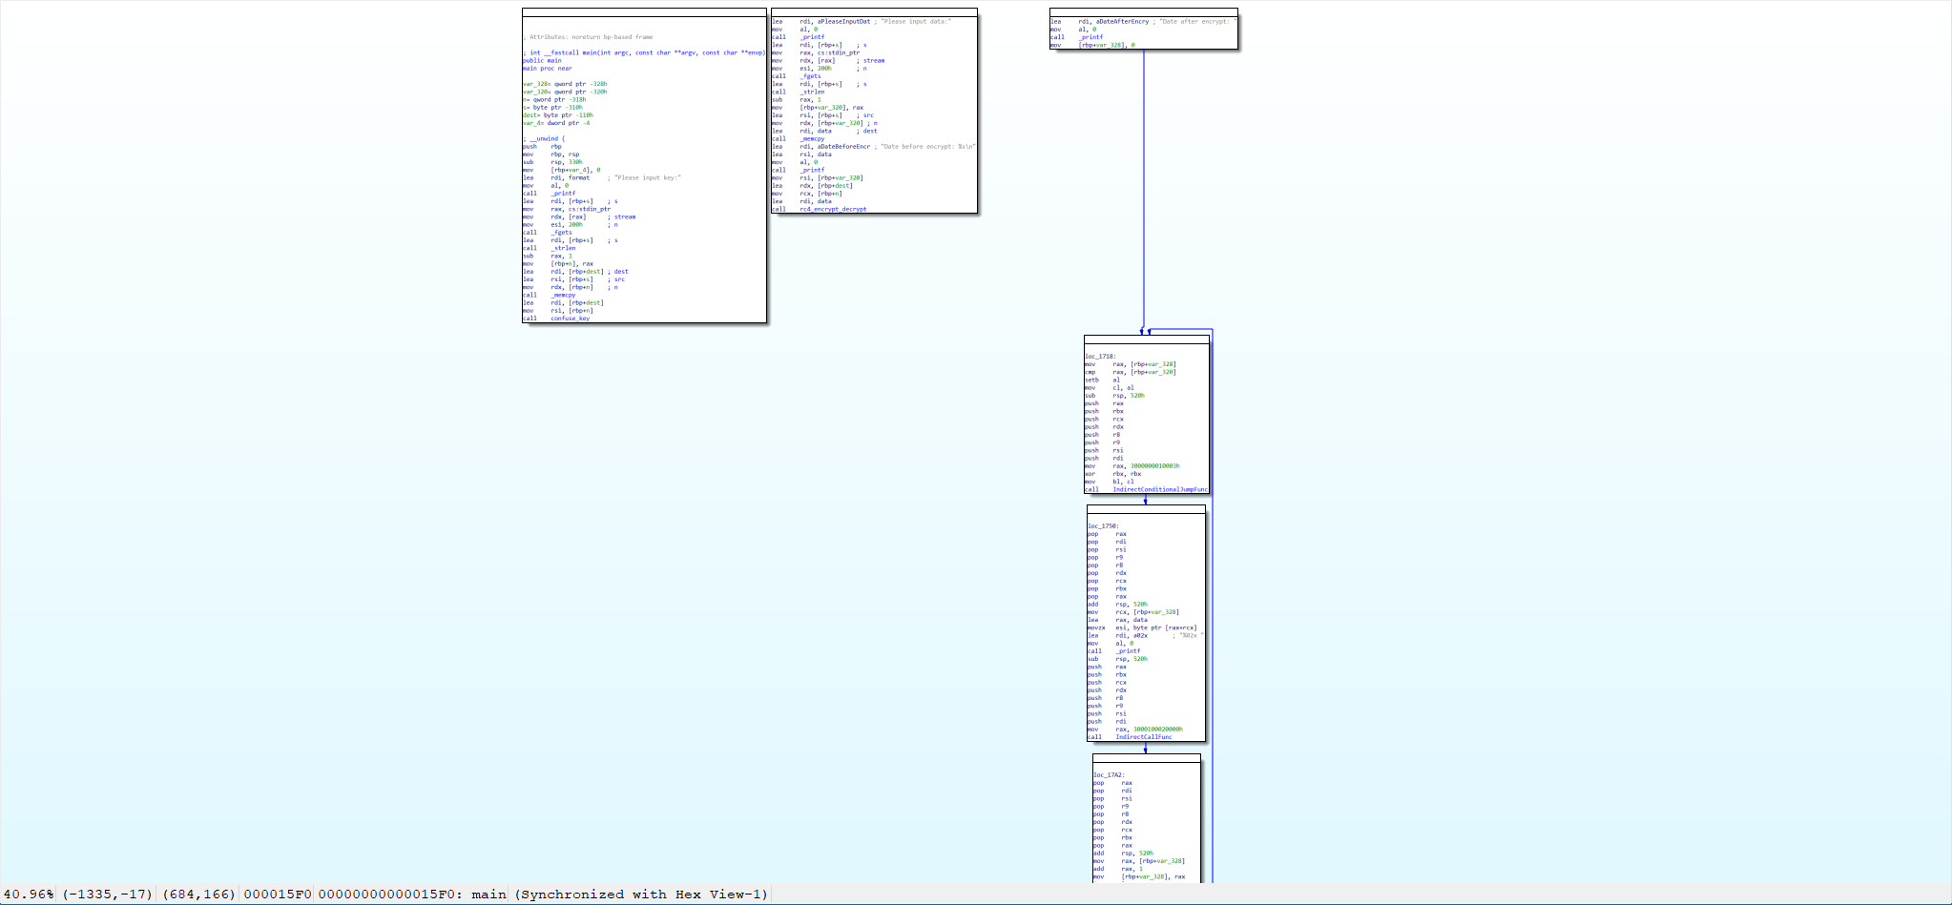Select the 'loc_1750:' label
This screenshot has width=1952, height=905.
coord(1103,526)
